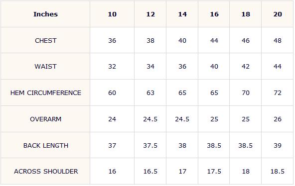Select back length value 37.5
This screenshot has width=295, height=186.
pyautogui.click(x=150, y=145)
